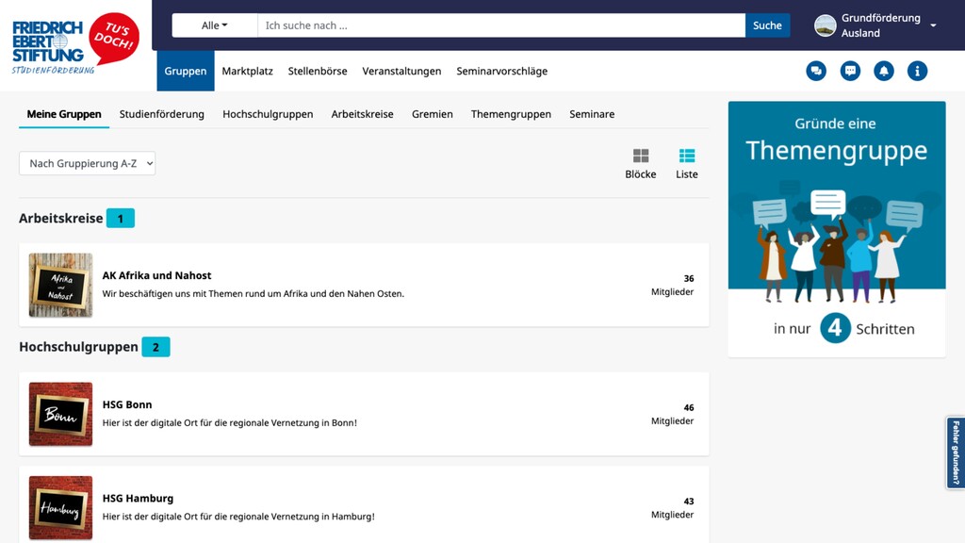Screen dimensions: 965x543
Task: Click the Suche button
Action: pos(767,25)
